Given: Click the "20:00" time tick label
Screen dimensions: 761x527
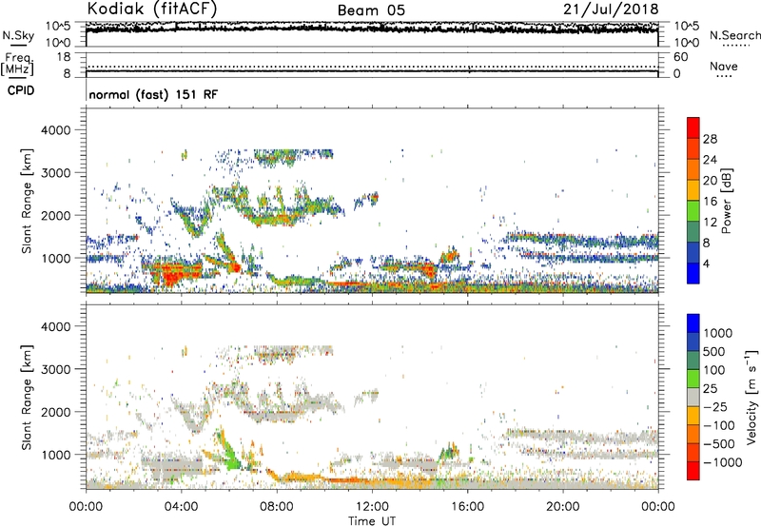Looking at the screenshot, I should (x=562, y=507).
